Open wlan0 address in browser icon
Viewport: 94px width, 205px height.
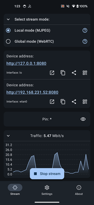click(52, 102)
